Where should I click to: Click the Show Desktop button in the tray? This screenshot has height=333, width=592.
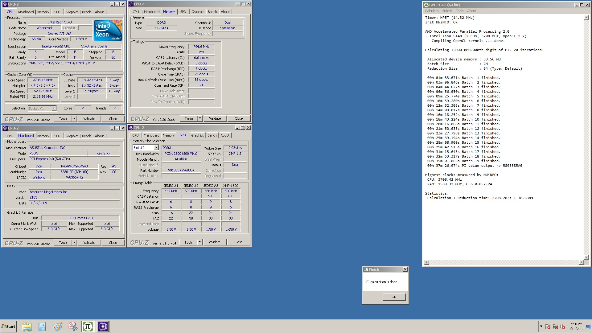click(x=588, y=327)
